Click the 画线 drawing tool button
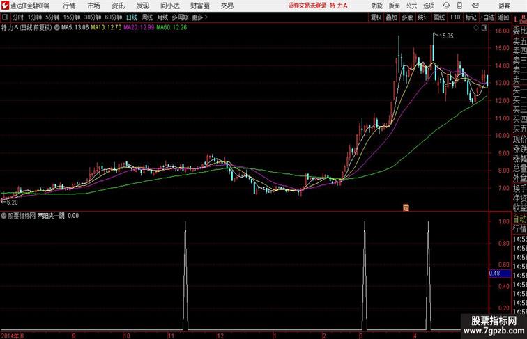 (x=439, y=17)
